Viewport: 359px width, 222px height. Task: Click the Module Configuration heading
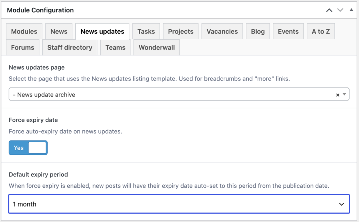[x=40, y=10]
